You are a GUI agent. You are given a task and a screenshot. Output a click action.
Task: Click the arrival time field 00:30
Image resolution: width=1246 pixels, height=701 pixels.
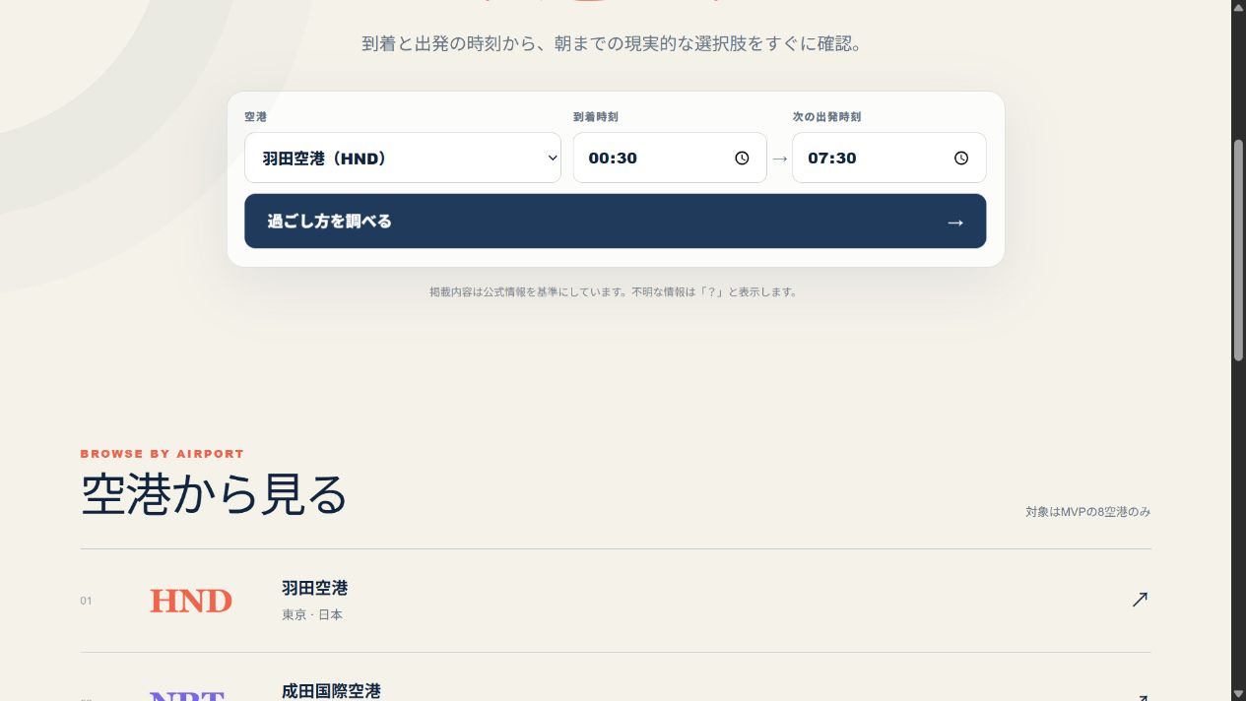pos(670,158)
